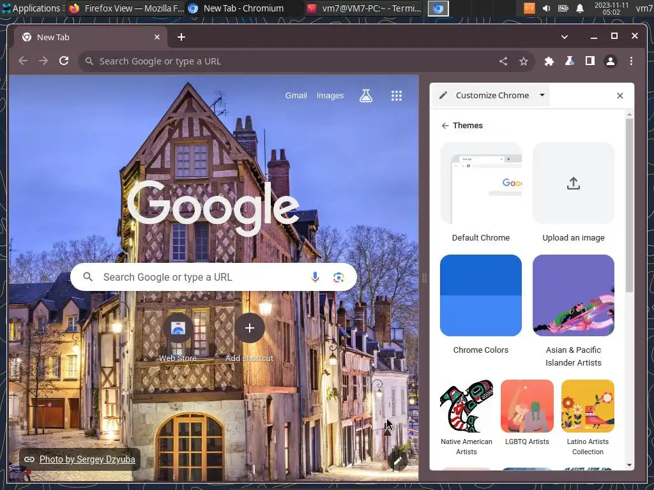Focus the Google search box on the page
Viewport: 654px width, 490px height.
tap(213, 277)
